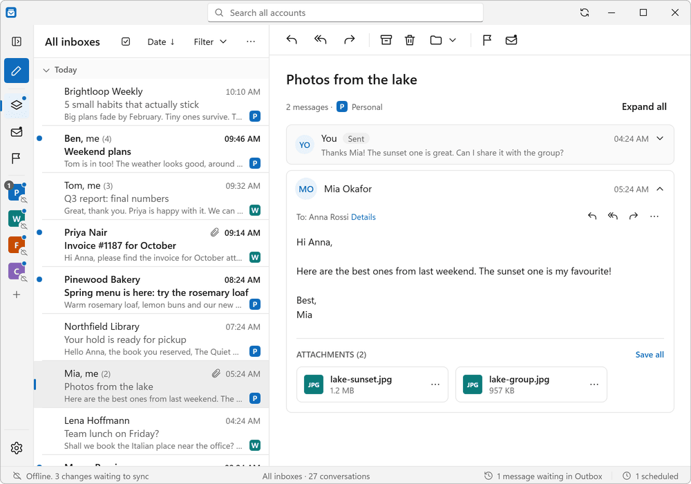Click Expand all
The height and width of the screenshot is (484, 691).
[644, 106]
